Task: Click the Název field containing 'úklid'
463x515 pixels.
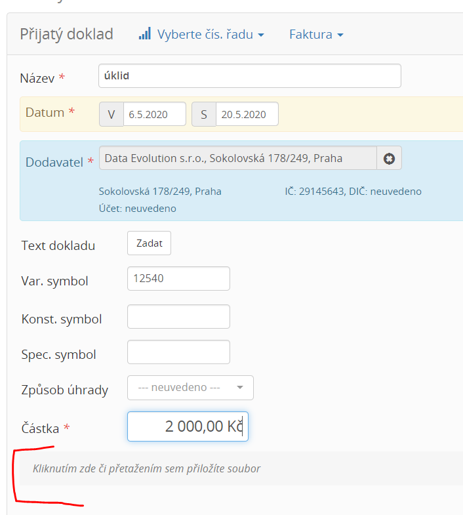Action: click(x=250, y=76)
